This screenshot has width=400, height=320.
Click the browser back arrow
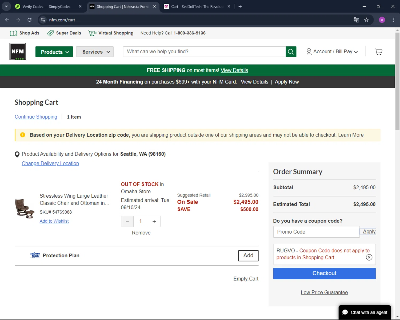coord(7,20)
